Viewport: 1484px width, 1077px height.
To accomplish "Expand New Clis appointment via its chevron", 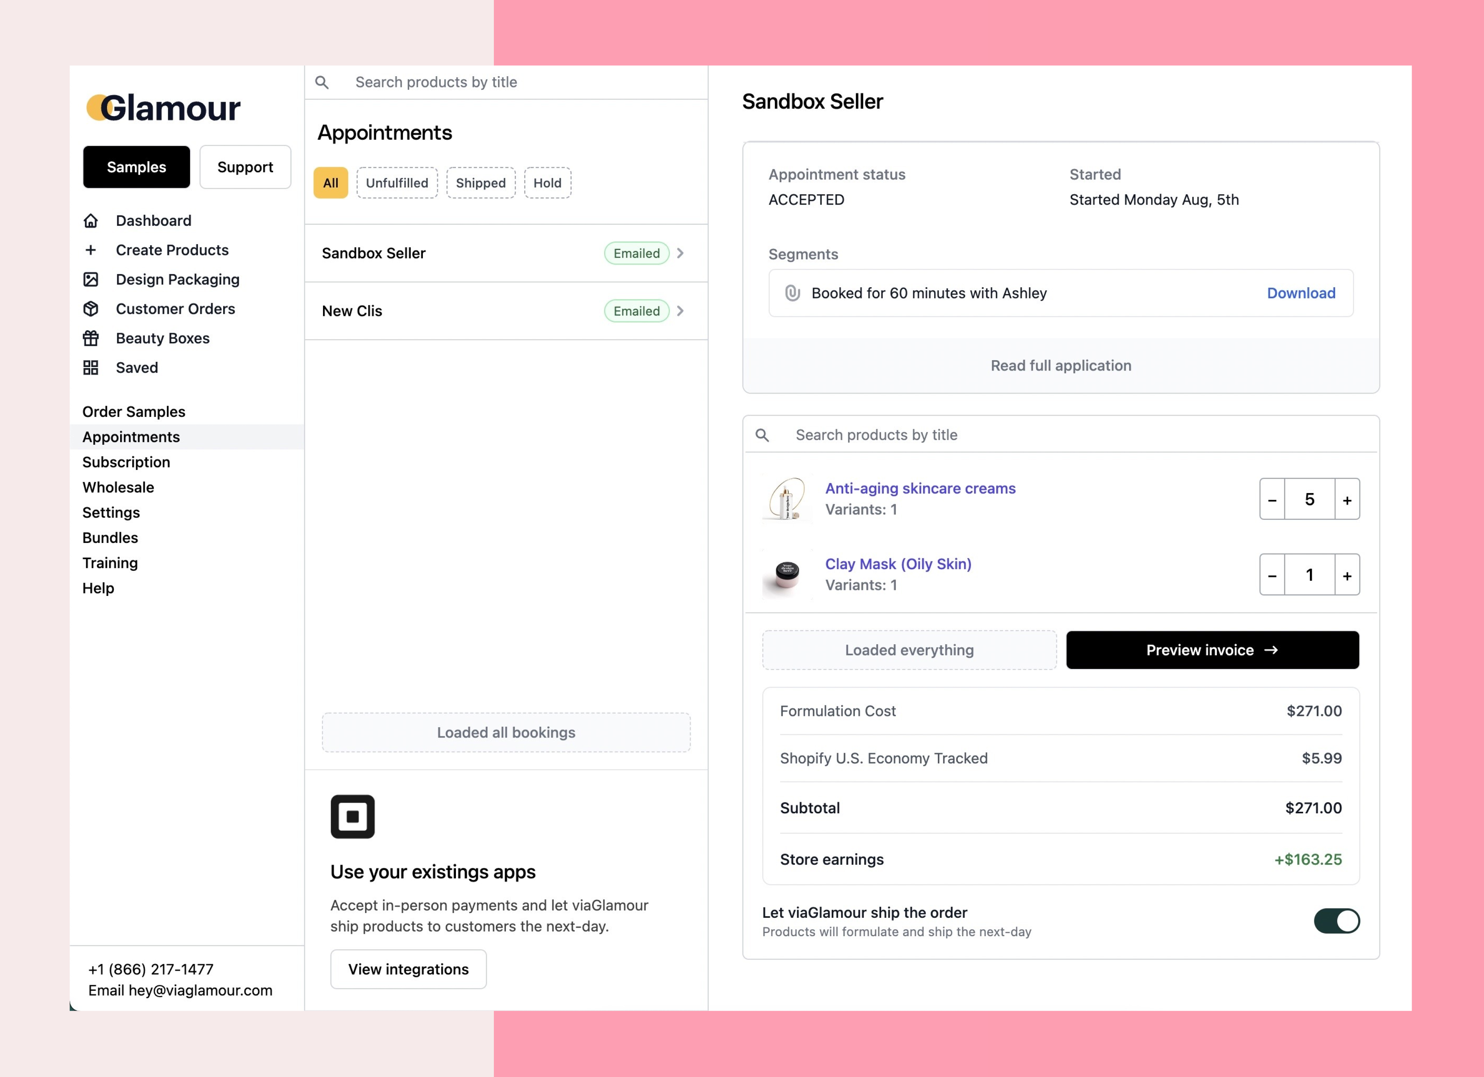I will point(680,311).
